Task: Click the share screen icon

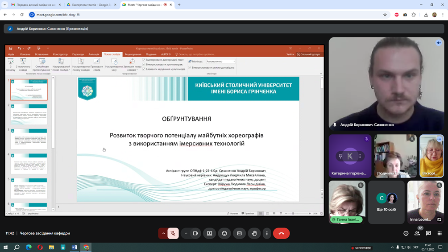Action: tap(210, 233)
